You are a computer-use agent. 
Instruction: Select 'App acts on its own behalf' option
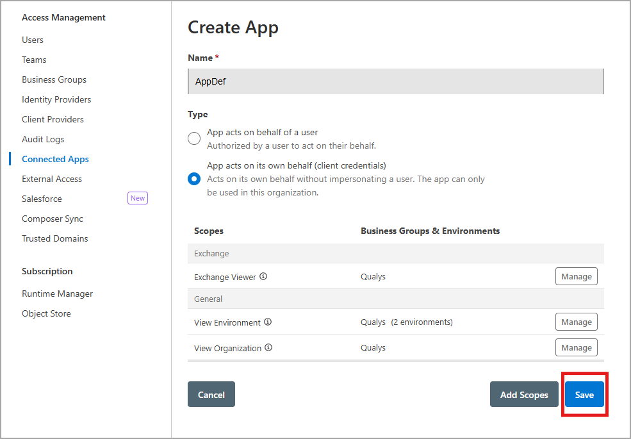pyautogui.click(x=194, y=179)
